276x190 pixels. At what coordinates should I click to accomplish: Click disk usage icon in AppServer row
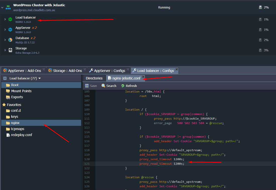coord(260,30)
